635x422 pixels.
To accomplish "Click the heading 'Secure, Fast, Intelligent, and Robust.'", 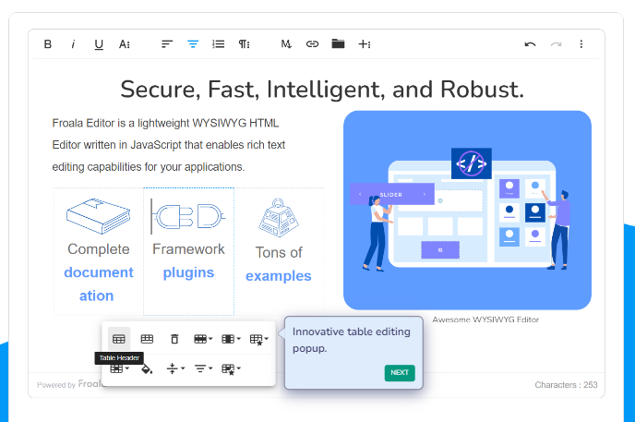I will [322, 89].
